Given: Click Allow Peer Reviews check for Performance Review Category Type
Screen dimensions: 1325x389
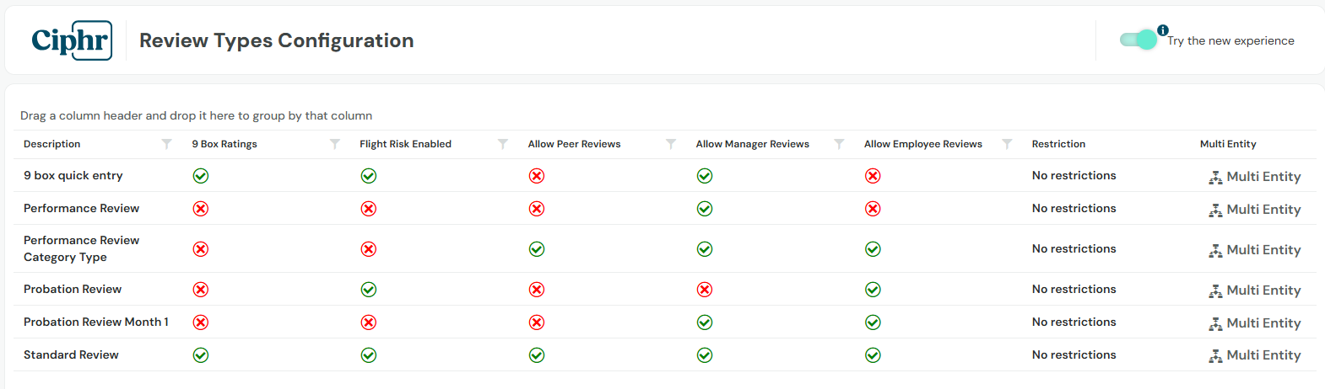Looking at the screenshot, I should point(537,249).
